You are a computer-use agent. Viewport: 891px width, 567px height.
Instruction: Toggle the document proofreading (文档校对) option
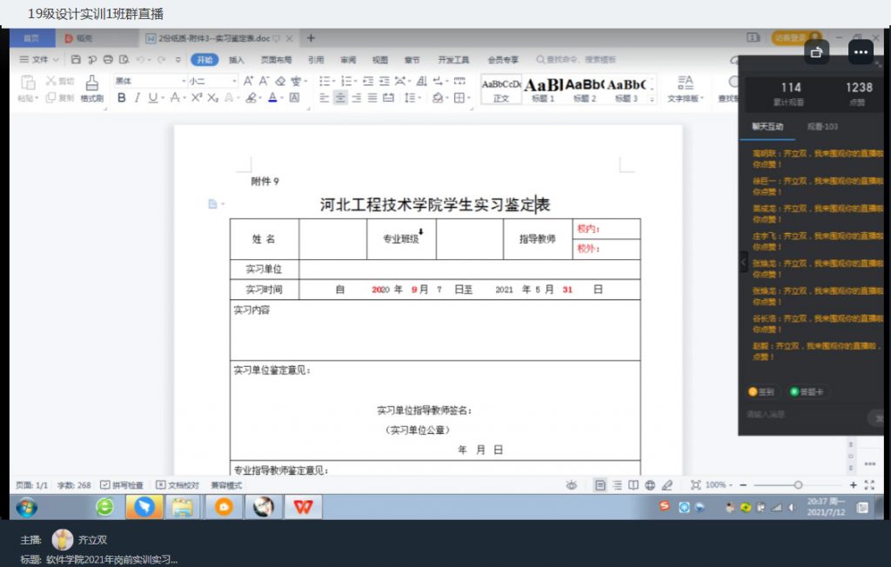178,485
